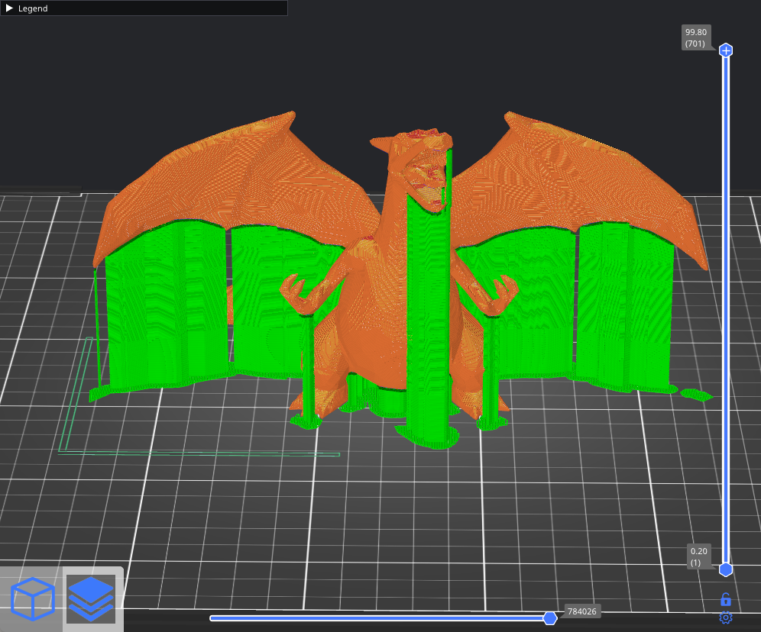
Task: Select the sliced layers preview icon
Action: (x=90, y=598)
